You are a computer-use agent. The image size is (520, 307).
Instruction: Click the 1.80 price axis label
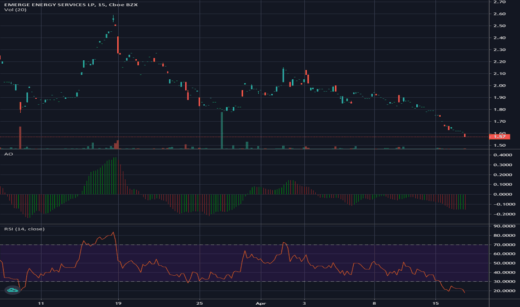pyautogui.click(x=499, y=109)
